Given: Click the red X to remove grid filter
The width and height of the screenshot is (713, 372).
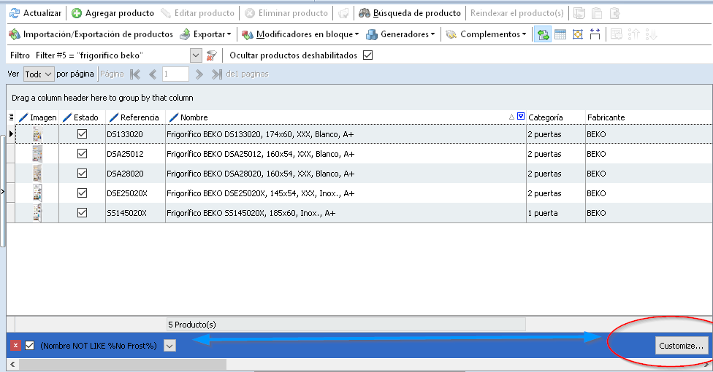Looking at the screenshot, I should point(15,345).
